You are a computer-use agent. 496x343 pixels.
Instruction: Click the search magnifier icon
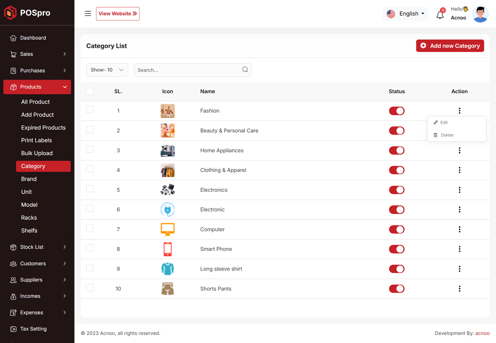tap(245, 70)
